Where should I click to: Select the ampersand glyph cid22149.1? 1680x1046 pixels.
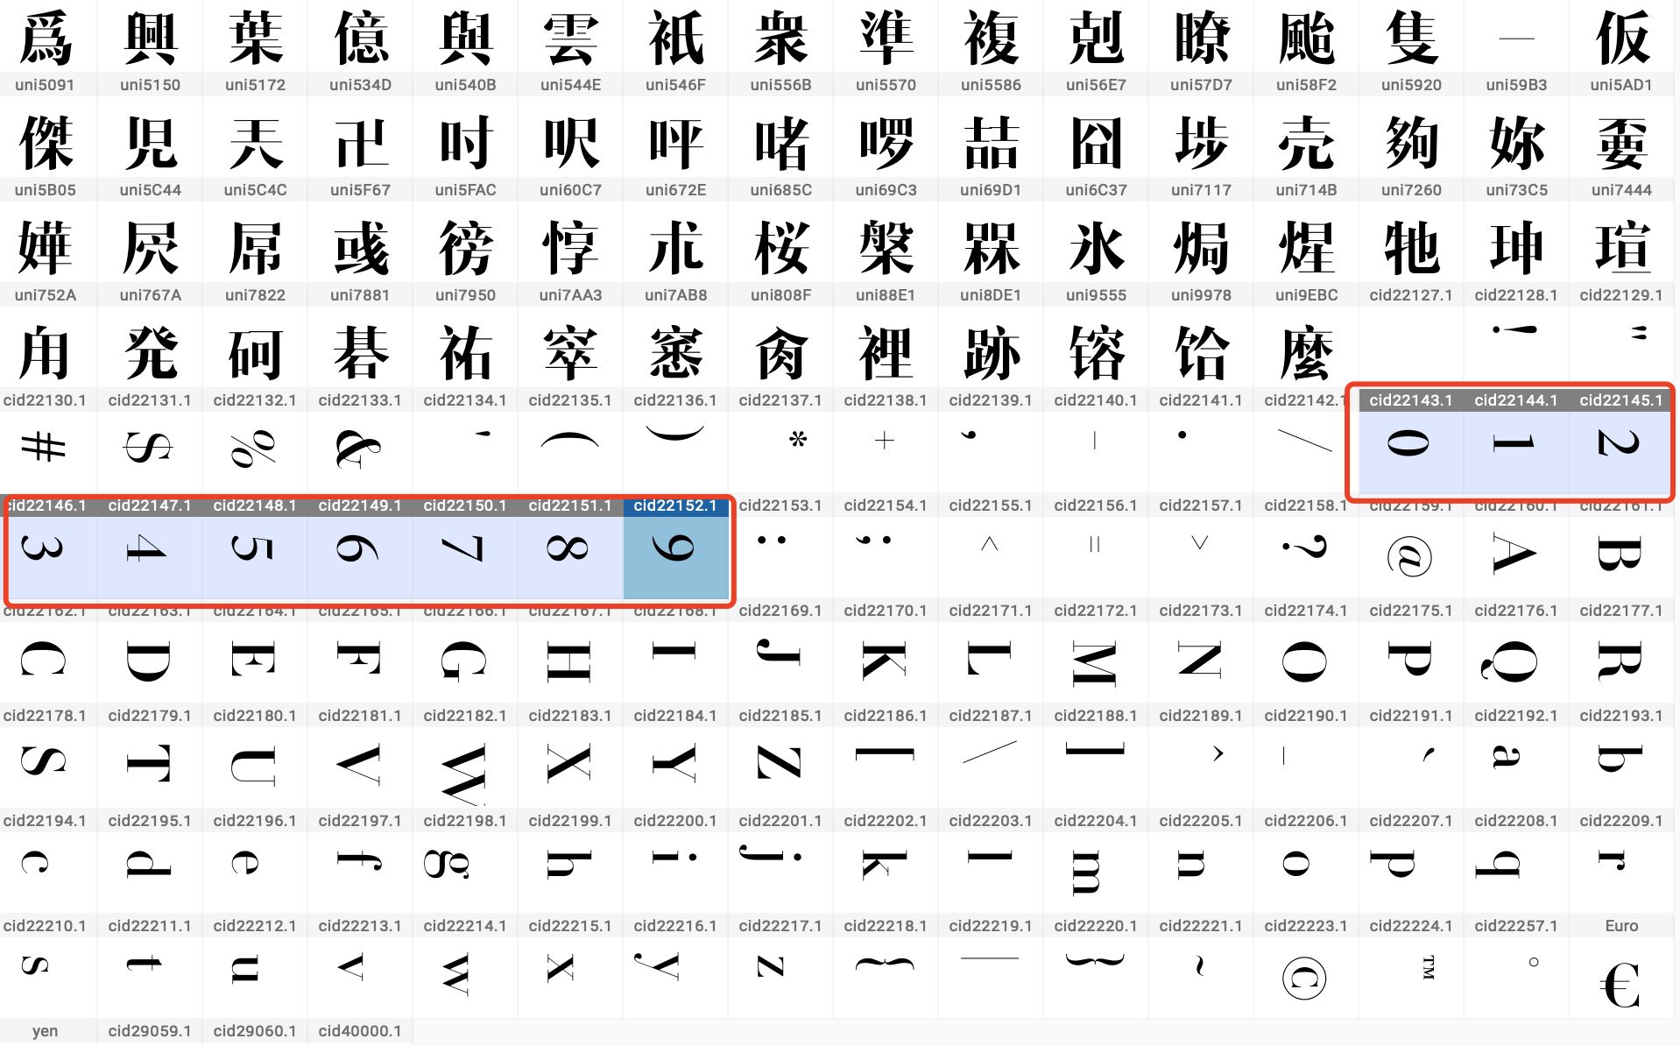tap(360, 447)
